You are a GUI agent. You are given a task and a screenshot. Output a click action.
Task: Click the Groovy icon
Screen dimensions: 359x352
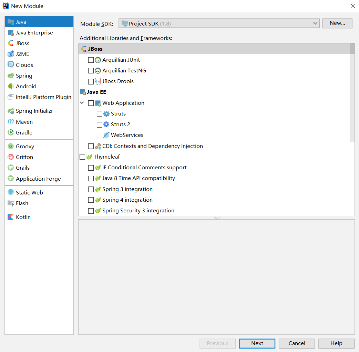pos(11,146)
